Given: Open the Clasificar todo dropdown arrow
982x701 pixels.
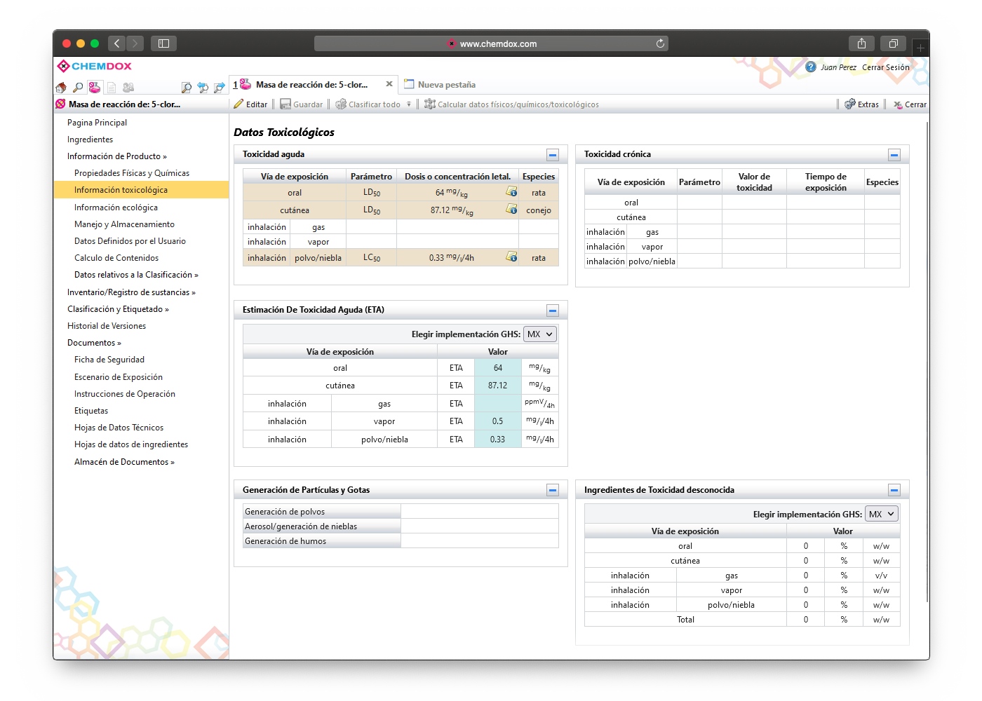Looking at the screenshot, I should click(x=409, y=104).
